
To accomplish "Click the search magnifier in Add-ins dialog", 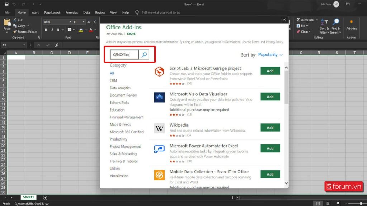I will tap(144, 55).
